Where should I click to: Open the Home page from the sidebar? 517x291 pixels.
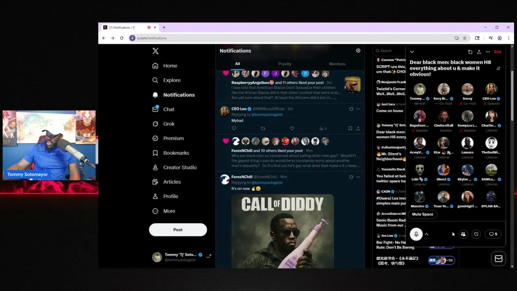point(165,66)
